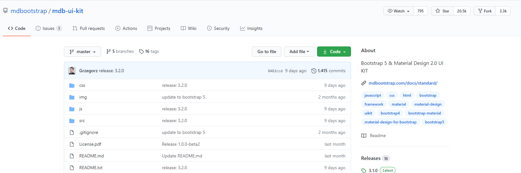Open the .gitignore file name
Image resolution: width=521 pixels, height=173 pixels.
coord(89,133)
